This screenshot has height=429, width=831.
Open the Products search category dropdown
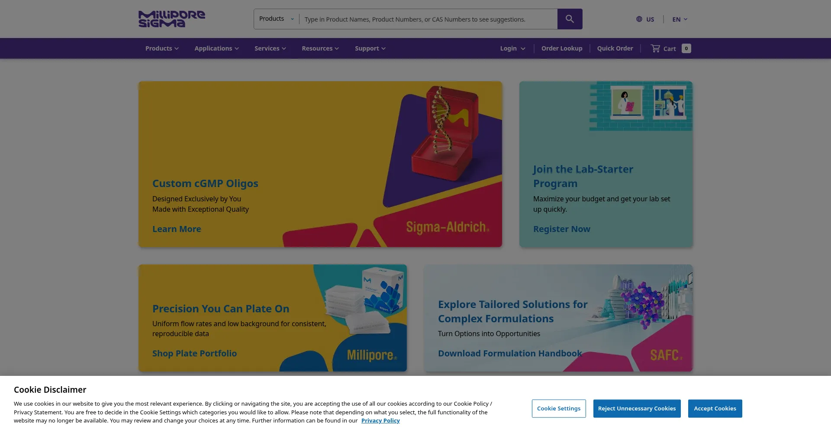coord(276,19)
